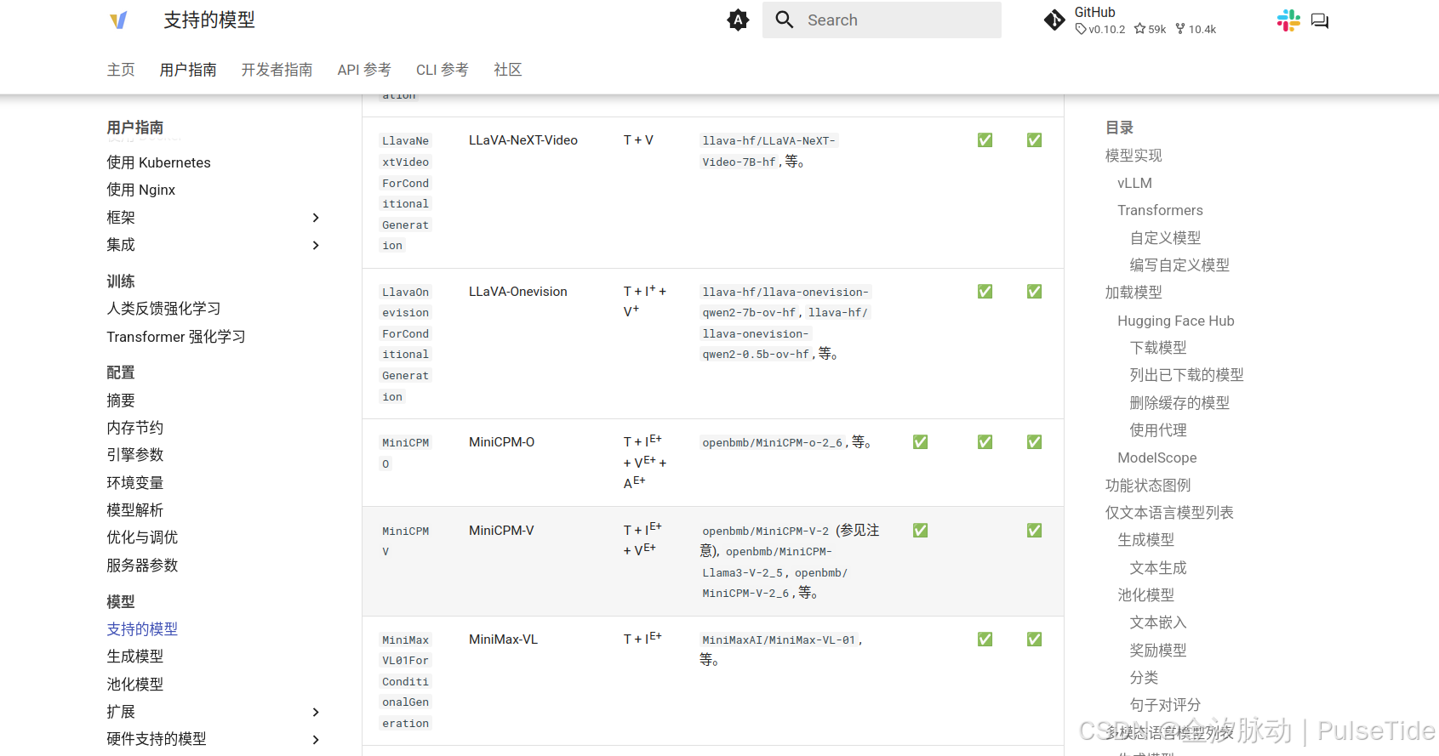Open Transformer 强化学习 page
Screen dimensions: 1439x756
coord(176,337)
